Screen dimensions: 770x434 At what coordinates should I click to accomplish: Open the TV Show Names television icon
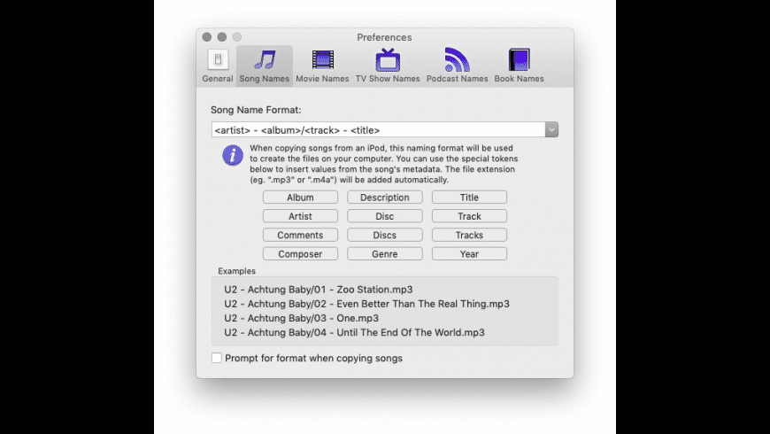pyautogui.click(x=388, y=59)
